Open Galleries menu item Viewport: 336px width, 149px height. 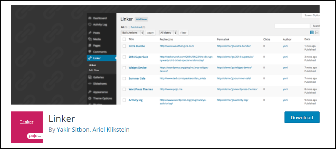[x=98, y=77]
